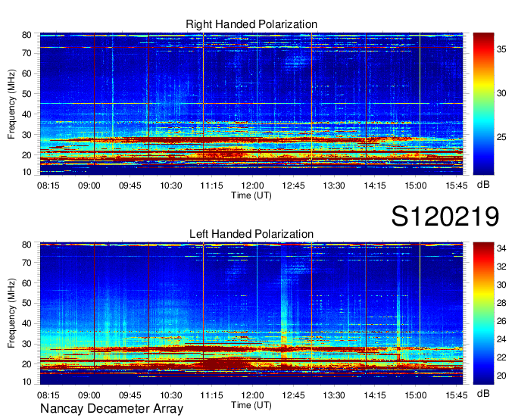This screenshot has height=418, width=515.
Task: Click 09:00 tick on Right Handed time axis
Action: [89, 186]
